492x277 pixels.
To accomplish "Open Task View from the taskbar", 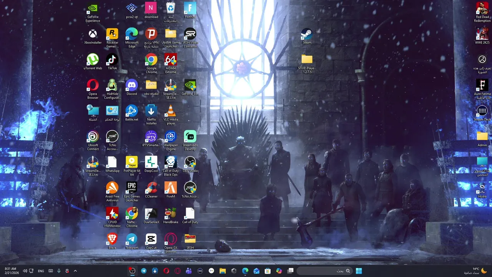I will coord(291,271).
